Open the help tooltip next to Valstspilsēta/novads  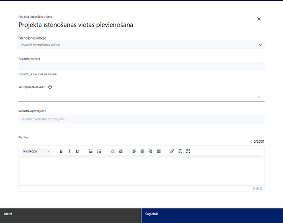(50, 87)
